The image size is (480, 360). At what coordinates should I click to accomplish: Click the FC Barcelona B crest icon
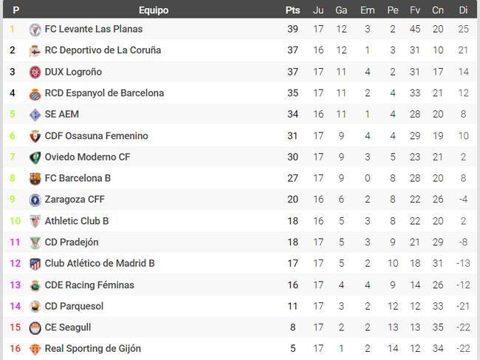click(x=35, y=179)
